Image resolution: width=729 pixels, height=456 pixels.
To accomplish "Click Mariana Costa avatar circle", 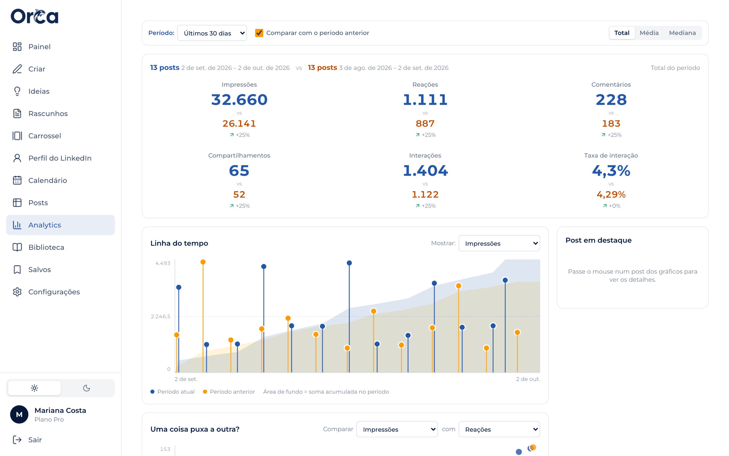I will [x=19, y=414].
